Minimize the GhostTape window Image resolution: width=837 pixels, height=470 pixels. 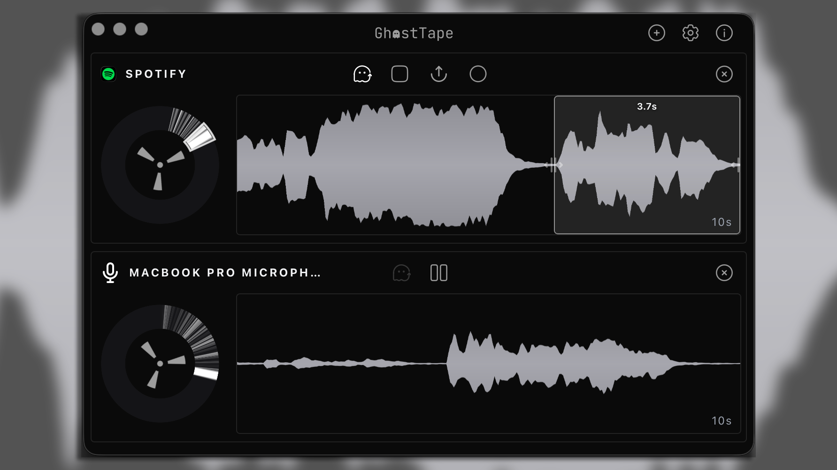pos(120,29)
